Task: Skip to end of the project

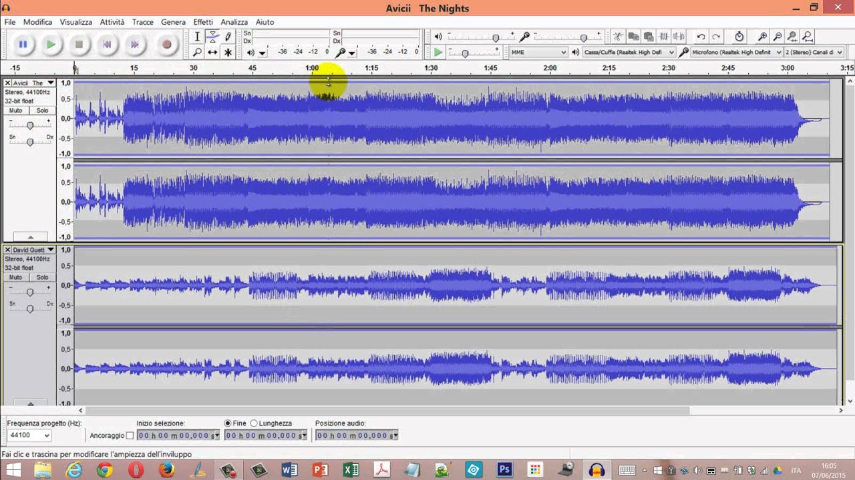Action: pyautogui.click(x=135, y=45)
